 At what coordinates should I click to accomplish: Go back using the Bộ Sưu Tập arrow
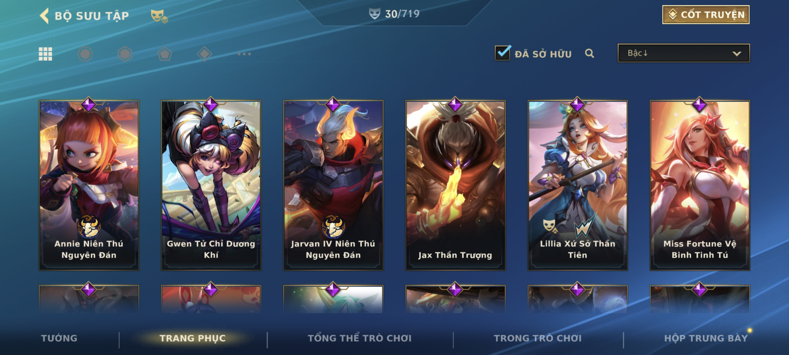(45, 16)
